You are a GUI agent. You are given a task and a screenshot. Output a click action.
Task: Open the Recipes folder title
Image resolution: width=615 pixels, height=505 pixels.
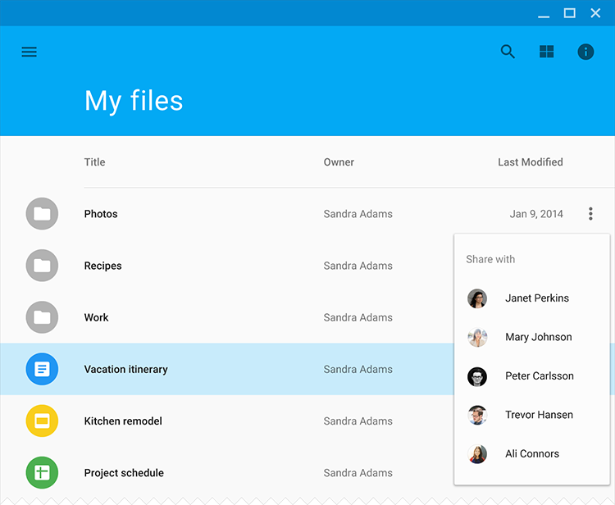click(x=102, y=266)
